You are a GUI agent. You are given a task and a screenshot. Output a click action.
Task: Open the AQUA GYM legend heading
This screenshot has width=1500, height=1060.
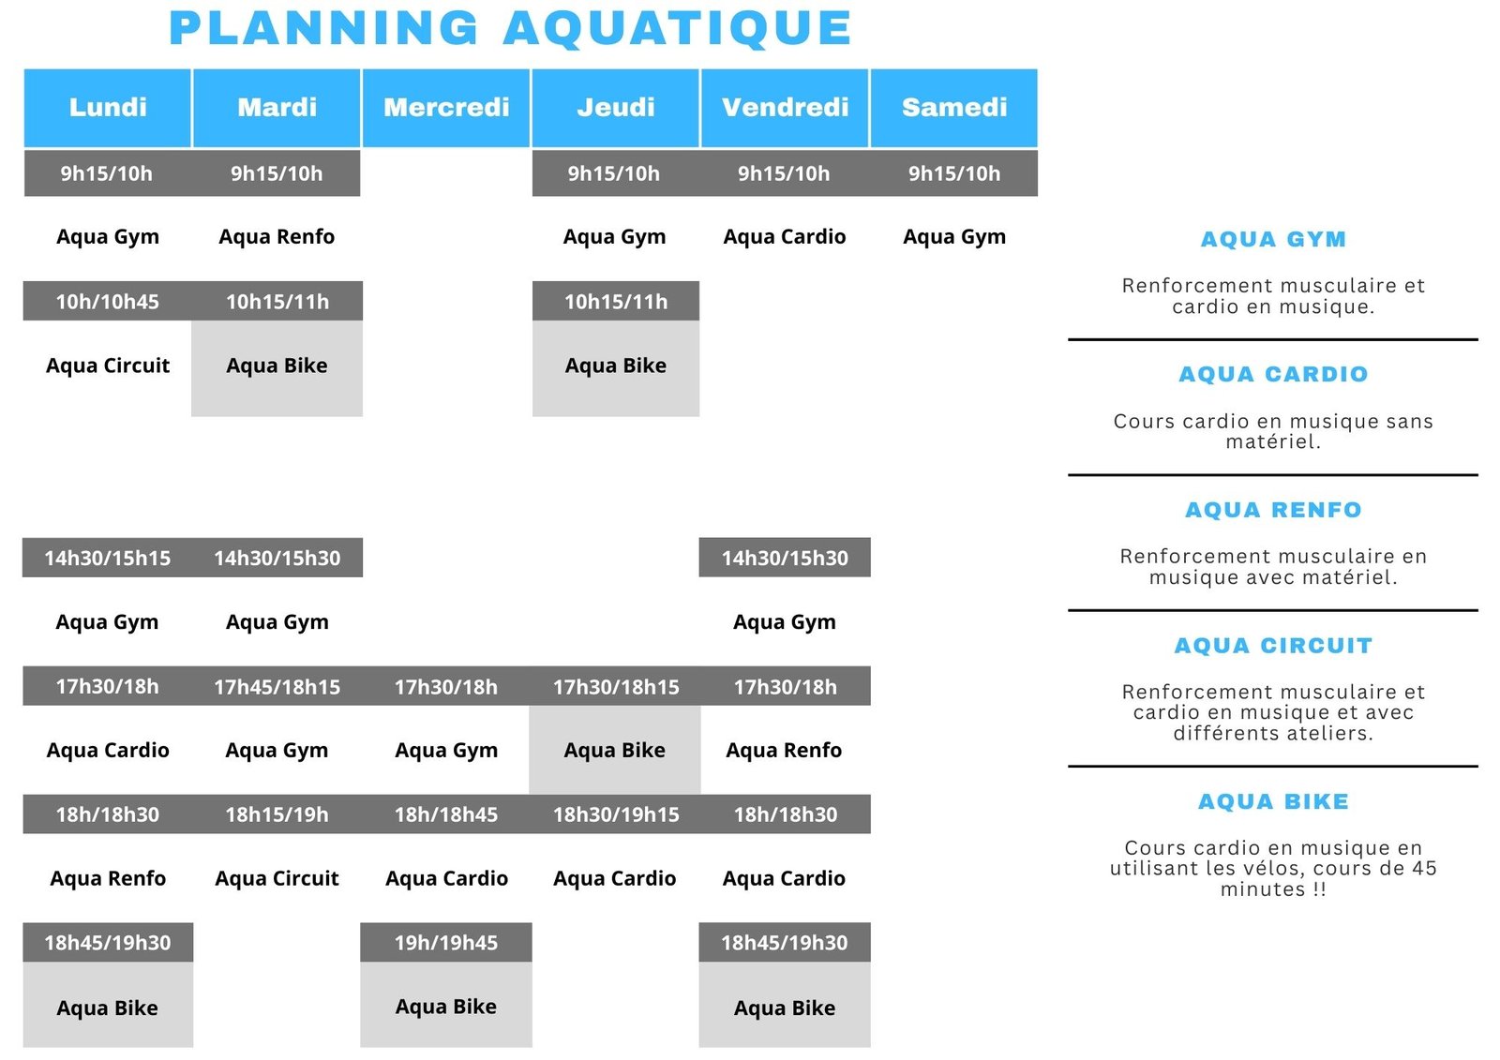tap(1273, 240)
